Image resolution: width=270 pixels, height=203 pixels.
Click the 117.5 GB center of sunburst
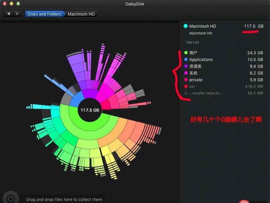tap(90, 110)
